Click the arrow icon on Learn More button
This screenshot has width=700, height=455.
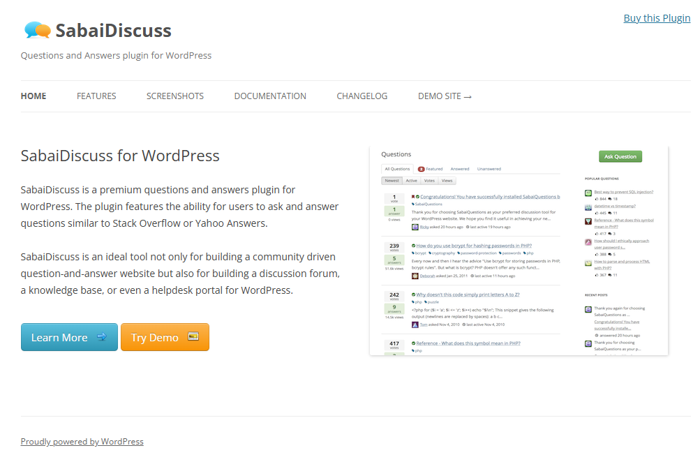click(102, 337)
